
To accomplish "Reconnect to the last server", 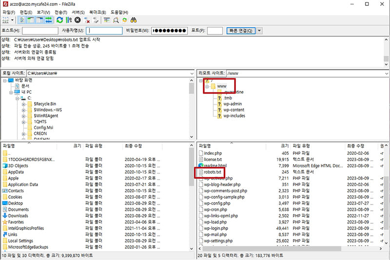I will pos(96,20).
